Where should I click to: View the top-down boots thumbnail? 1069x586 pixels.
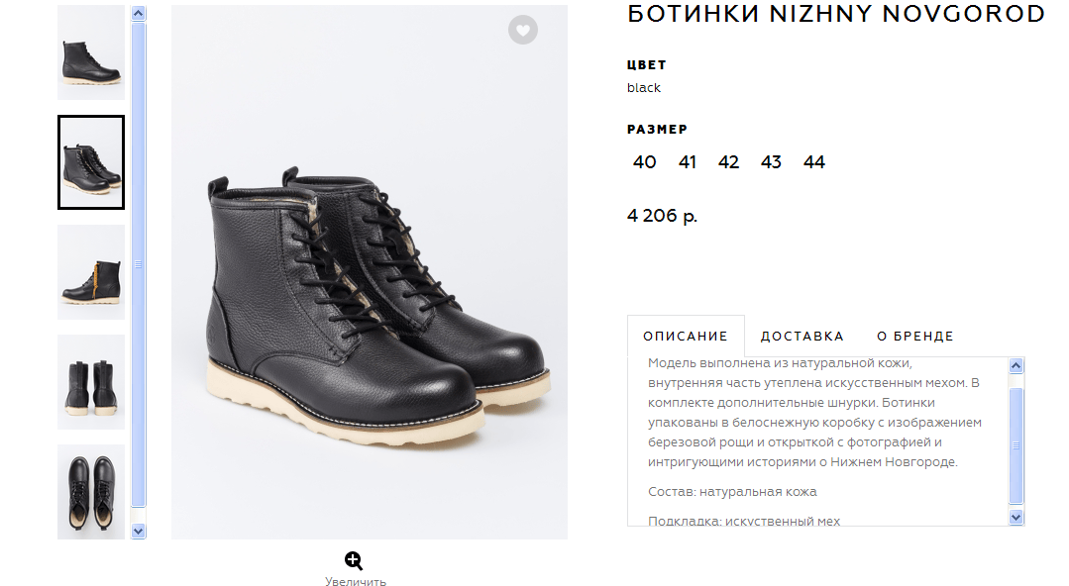[x=91, y=491]
